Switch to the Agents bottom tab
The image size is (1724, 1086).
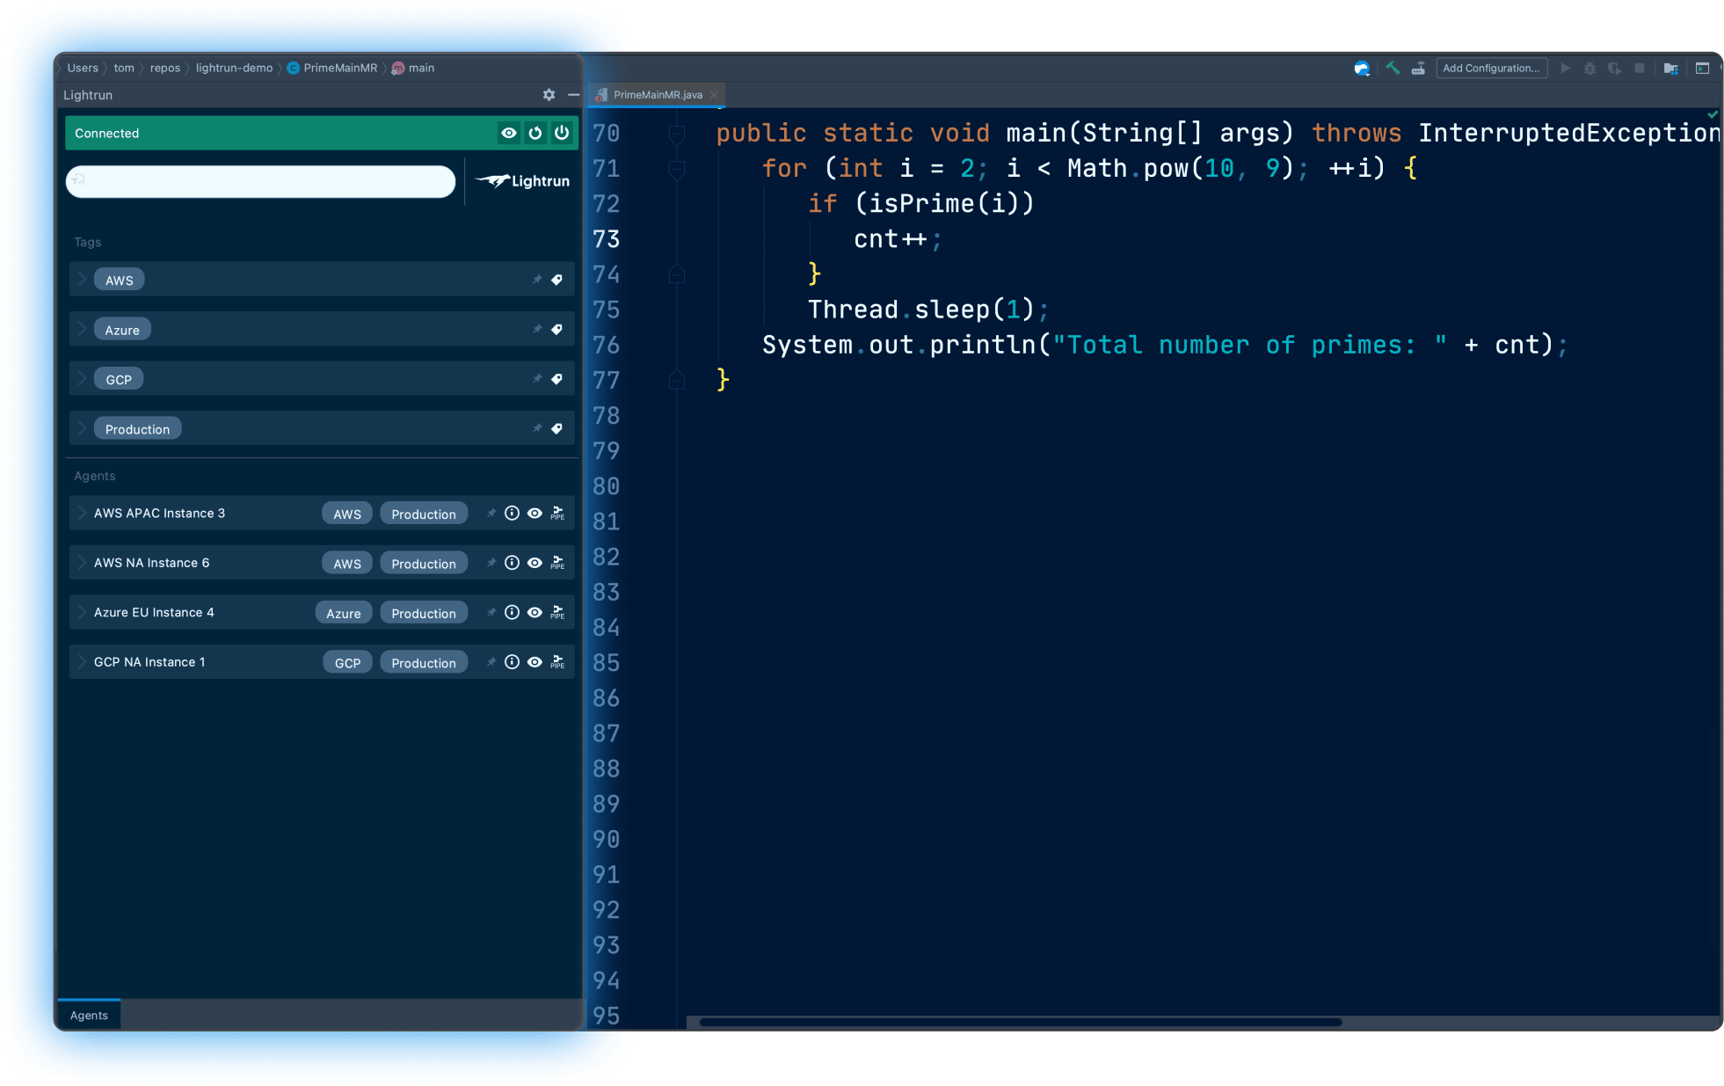pyautogui.click(x=89, y=1015)
